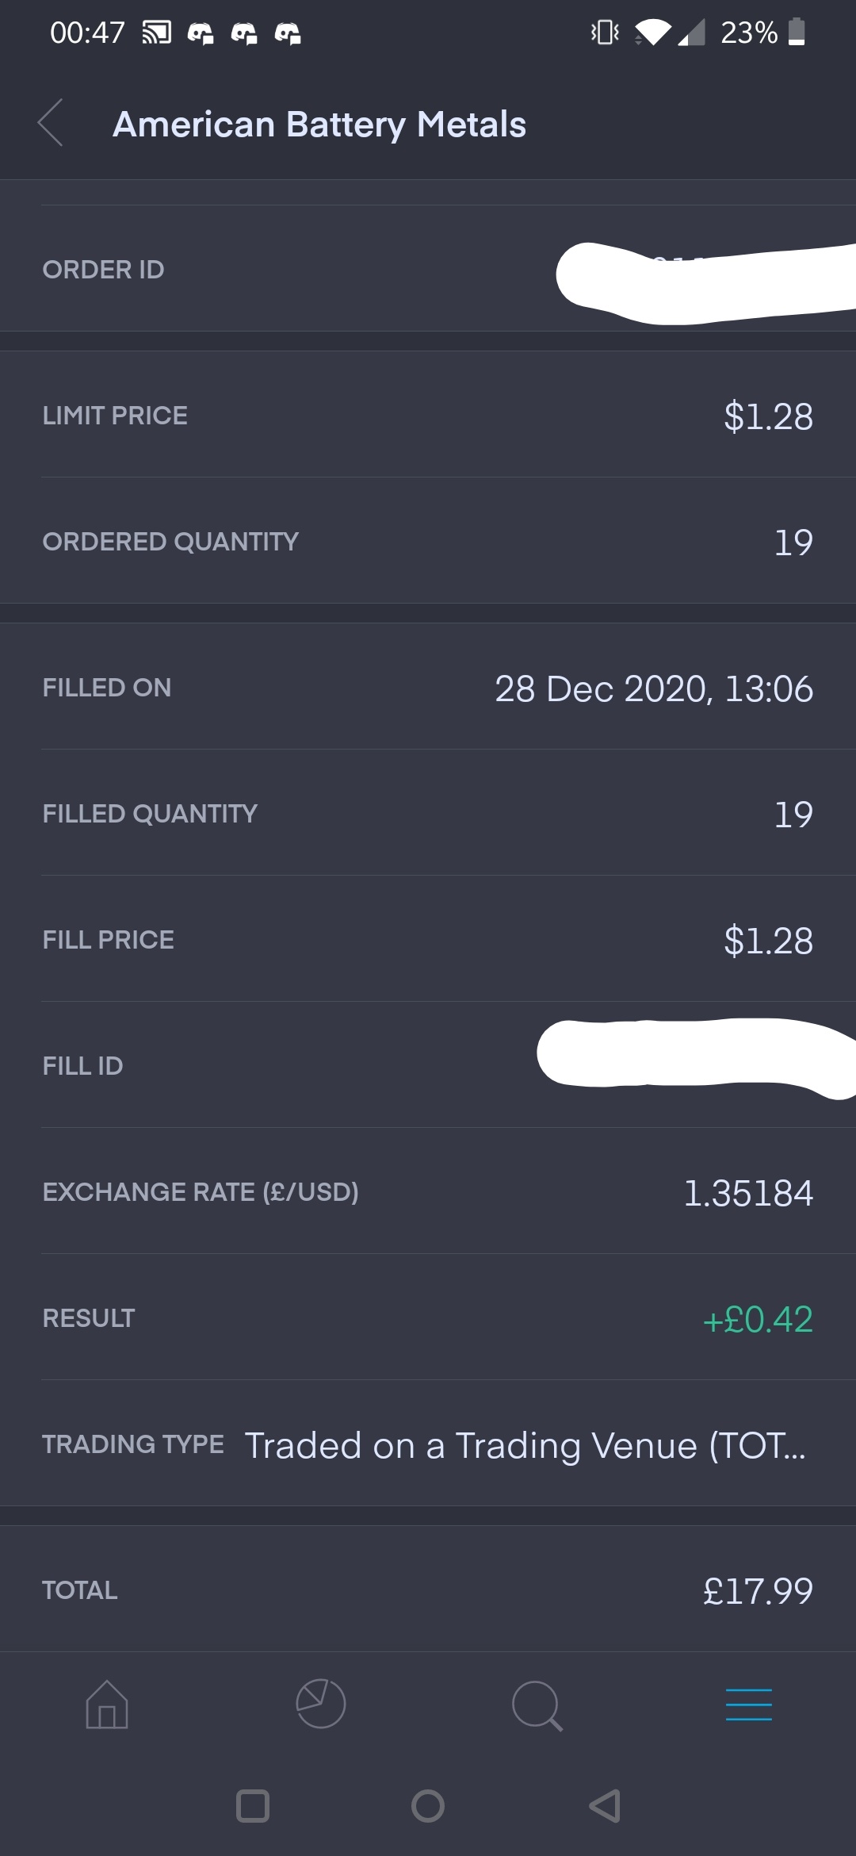This screenshot has height=1856, width=856.
Task: Tap the Fill Price $1.28 value
Action: [x=768, y=941]
